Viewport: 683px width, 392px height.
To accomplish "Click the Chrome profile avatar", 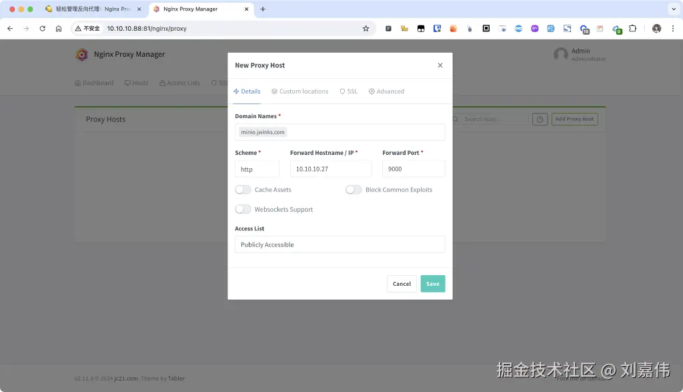I will pos(656,28).
